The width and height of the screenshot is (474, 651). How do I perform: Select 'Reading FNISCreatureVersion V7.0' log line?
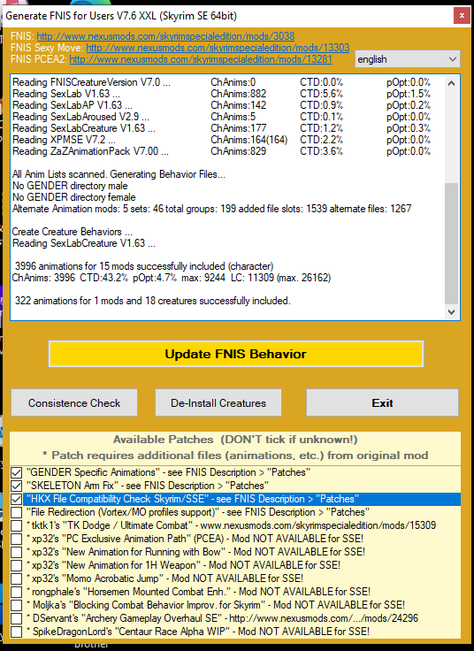pyautogui.click(x=221, y=82)
